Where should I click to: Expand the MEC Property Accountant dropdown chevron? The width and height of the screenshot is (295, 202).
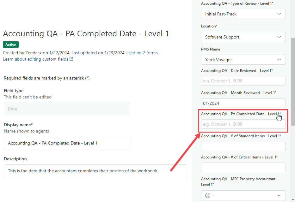click(x=279, y=195)
